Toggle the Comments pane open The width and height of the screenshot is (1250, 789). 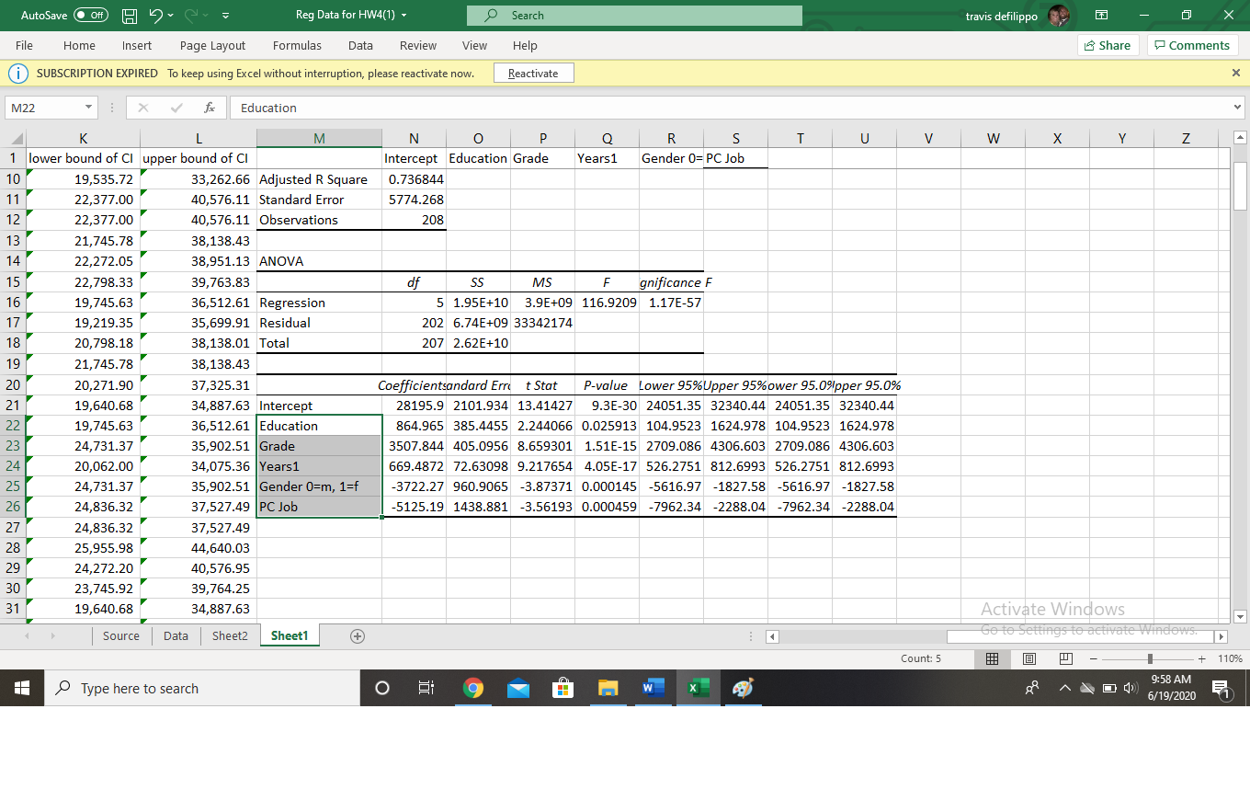coord(1192,45)
